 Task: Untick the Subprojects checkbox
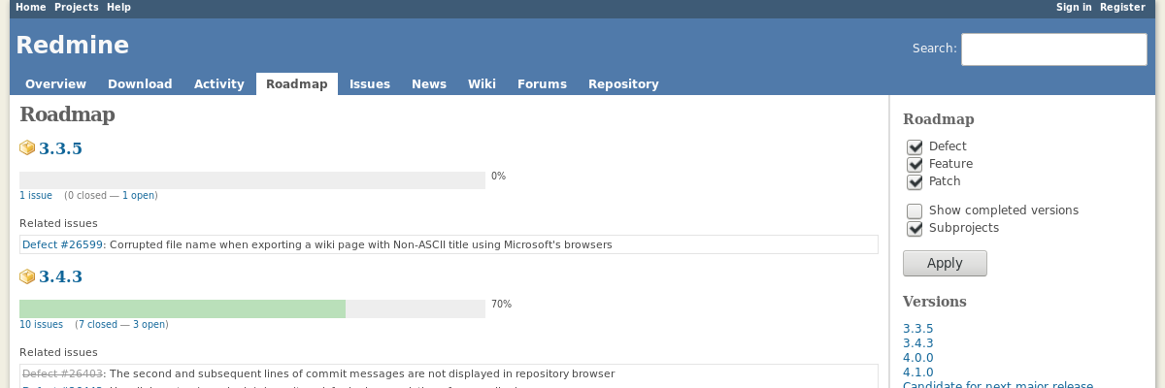[x=915, y=228]
